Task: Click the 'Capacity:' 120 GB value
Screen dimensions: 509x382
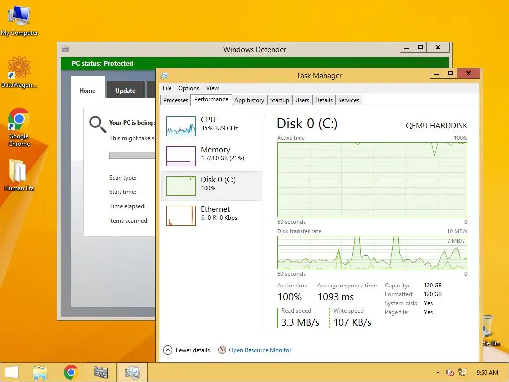Action: [x=433, y=285]
